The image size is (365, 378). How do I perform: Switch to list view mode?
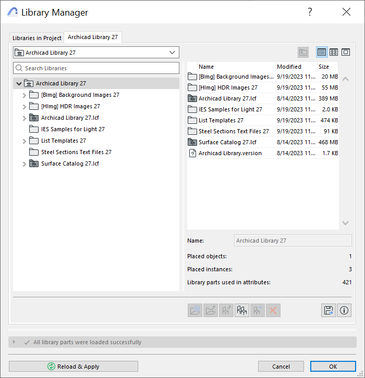(x=322, y=52)
